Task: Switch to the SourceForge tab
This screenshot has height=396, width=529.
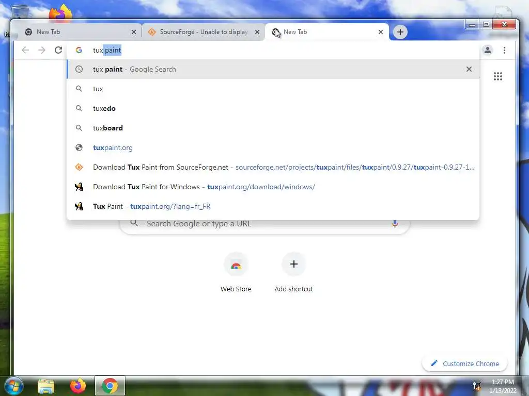Action: click(x=204, y=32)
